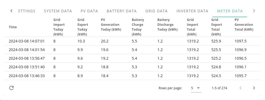Click the Time column header
The height and width of the screenshot is (100, 265).
click(x=13, y=27)
